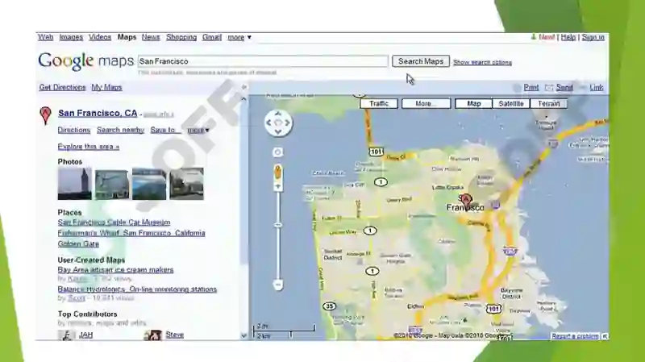Click the Help link
Viewport: 645px width, 362px height.
(x=568, y=37)
